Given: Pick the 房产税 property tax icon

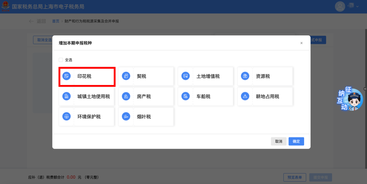Looking at the screenshot, I should [x=126, y=96].
